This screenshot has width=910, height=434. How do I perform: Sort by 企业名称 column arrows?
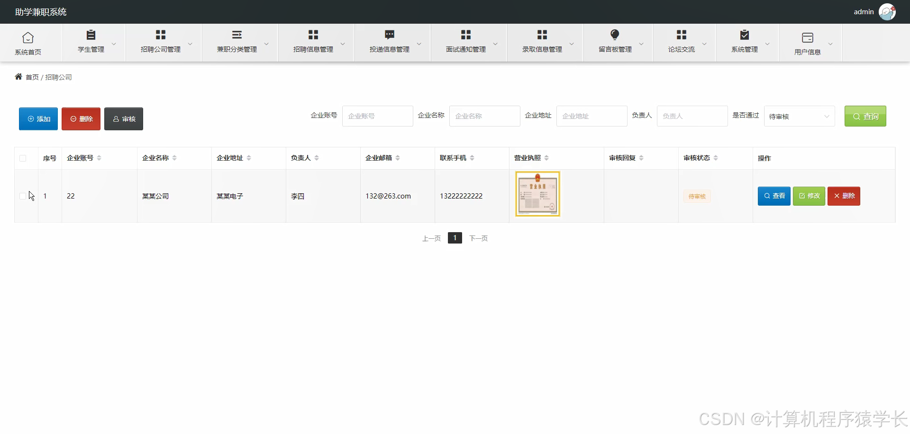[x=174, y=158]
